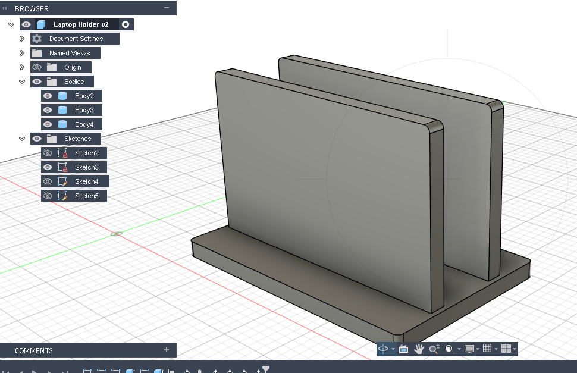The image size is (577, 373).
Task: Click the Body2 cylinder icon
Action: (62, 96)
